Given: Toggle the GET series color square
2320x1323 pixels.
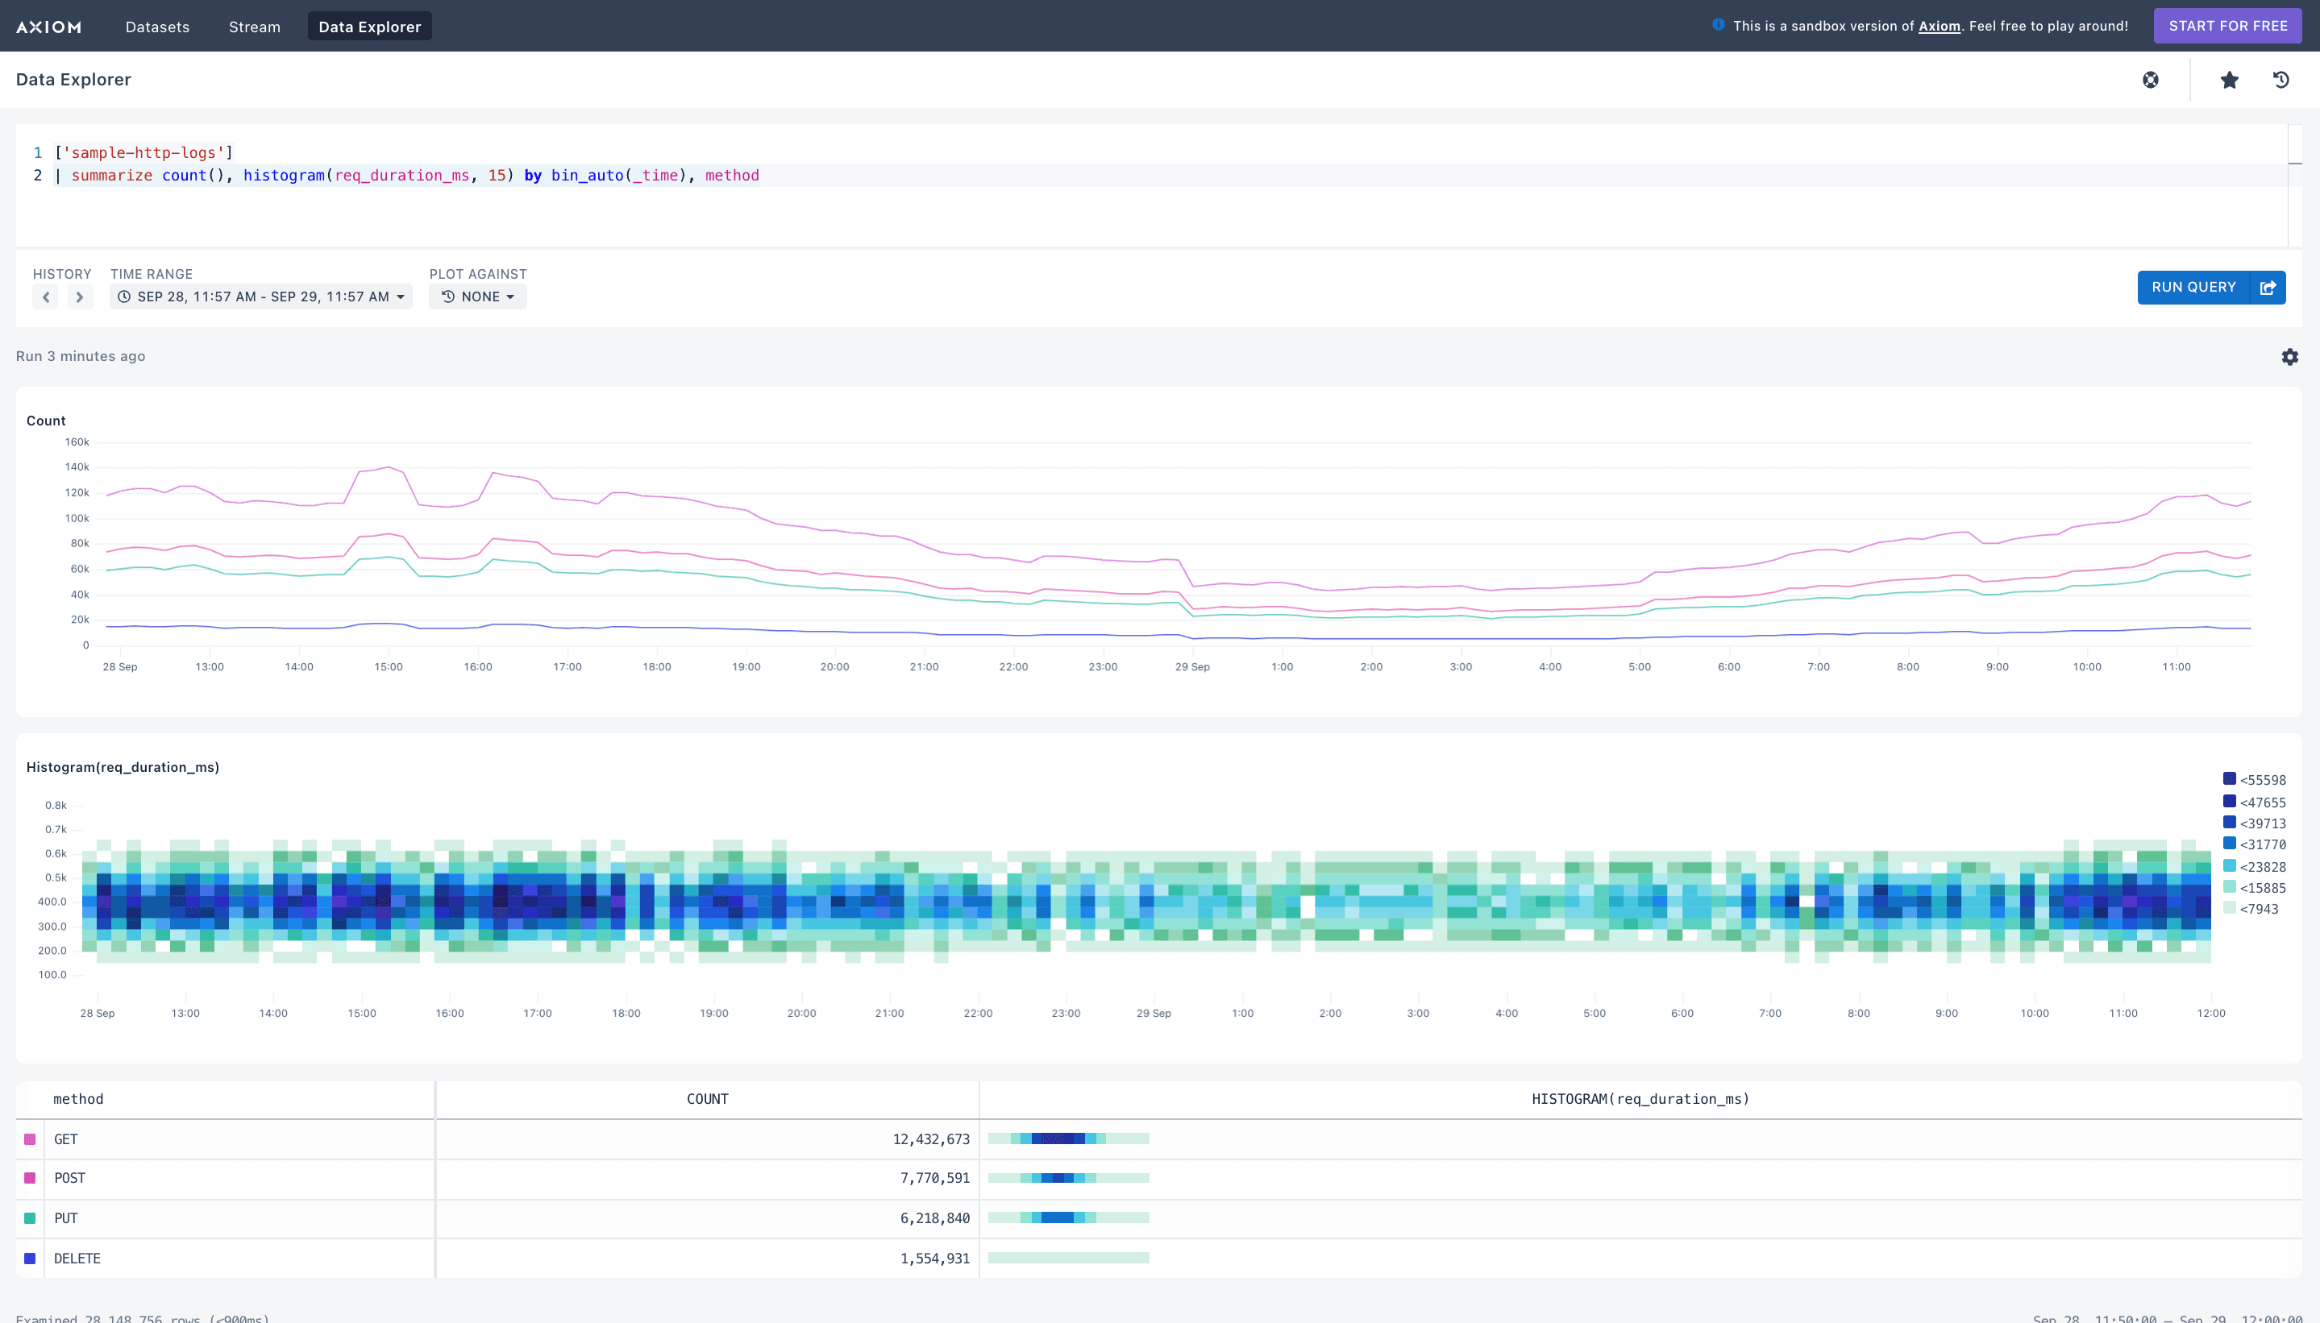Looking at the screenshot, I should pos(30,1139).
